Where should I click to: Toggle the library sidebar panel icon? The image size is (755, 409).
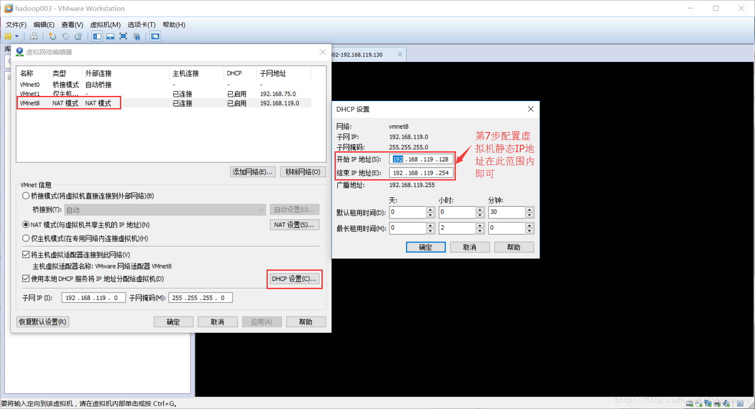point(97,36)
